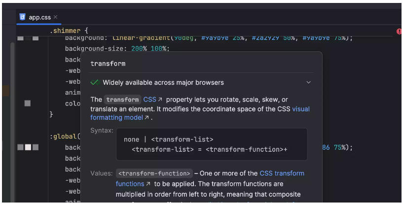Image resolution: width=403 pixels, height=204 pixels.
Task: Click first gradient swatch on .shimmer background line
Action: coord(21,38)
